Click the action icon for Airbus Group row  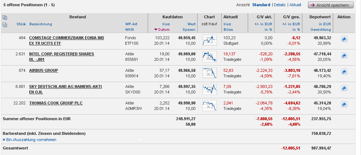coord(344,71)
